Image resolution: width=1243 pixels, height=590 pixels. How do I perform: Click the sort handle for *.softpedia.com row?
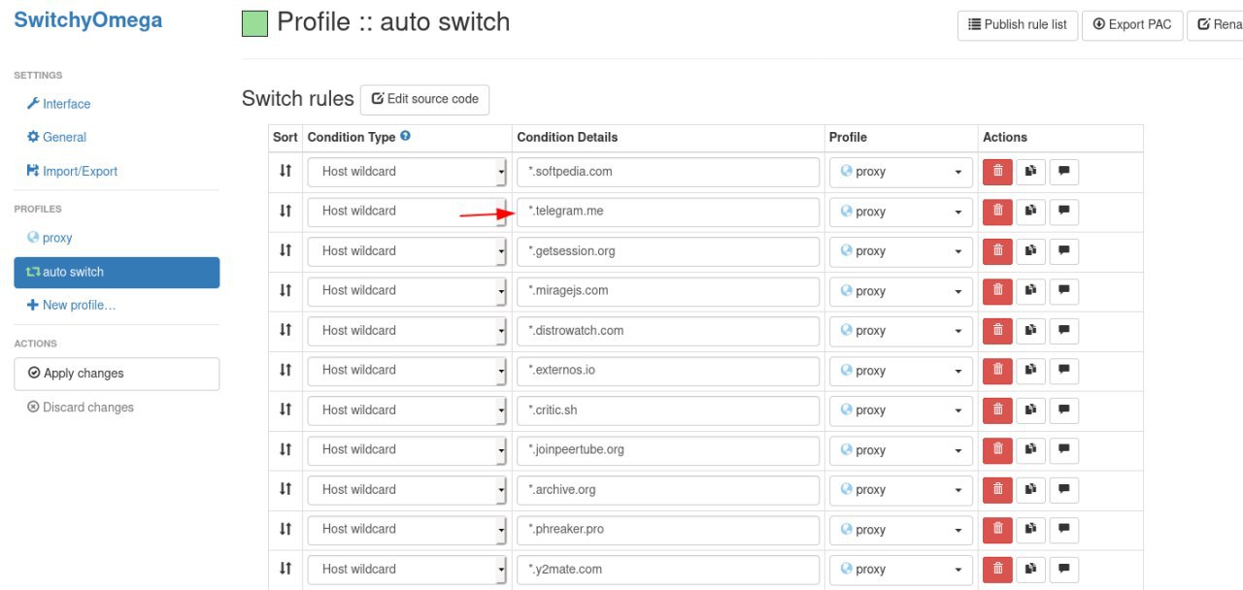coord(286,170)
